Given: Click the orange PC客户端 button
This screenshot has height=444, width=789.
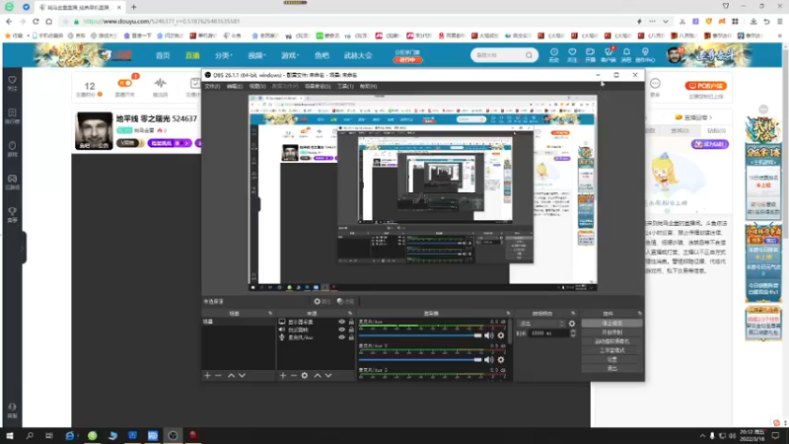Looking at the screenshot, I should (705, 86).
